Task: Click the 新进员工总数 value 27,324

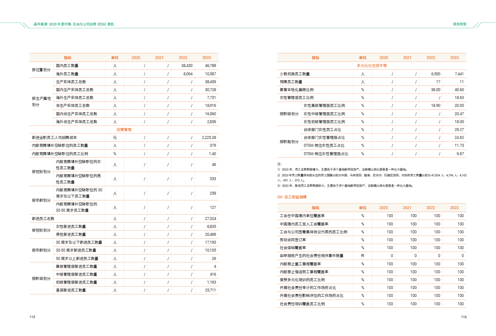Action: (210, 218)
